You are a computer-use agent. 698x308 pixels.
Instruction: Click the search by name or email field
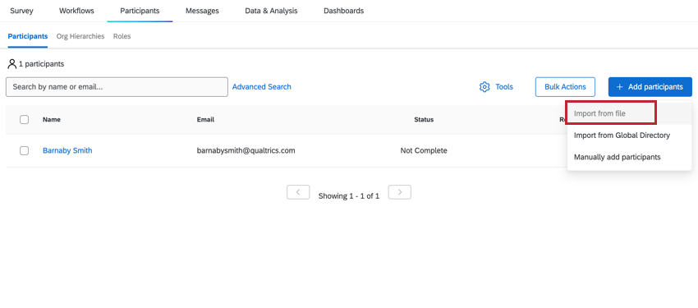pos(117,87)
